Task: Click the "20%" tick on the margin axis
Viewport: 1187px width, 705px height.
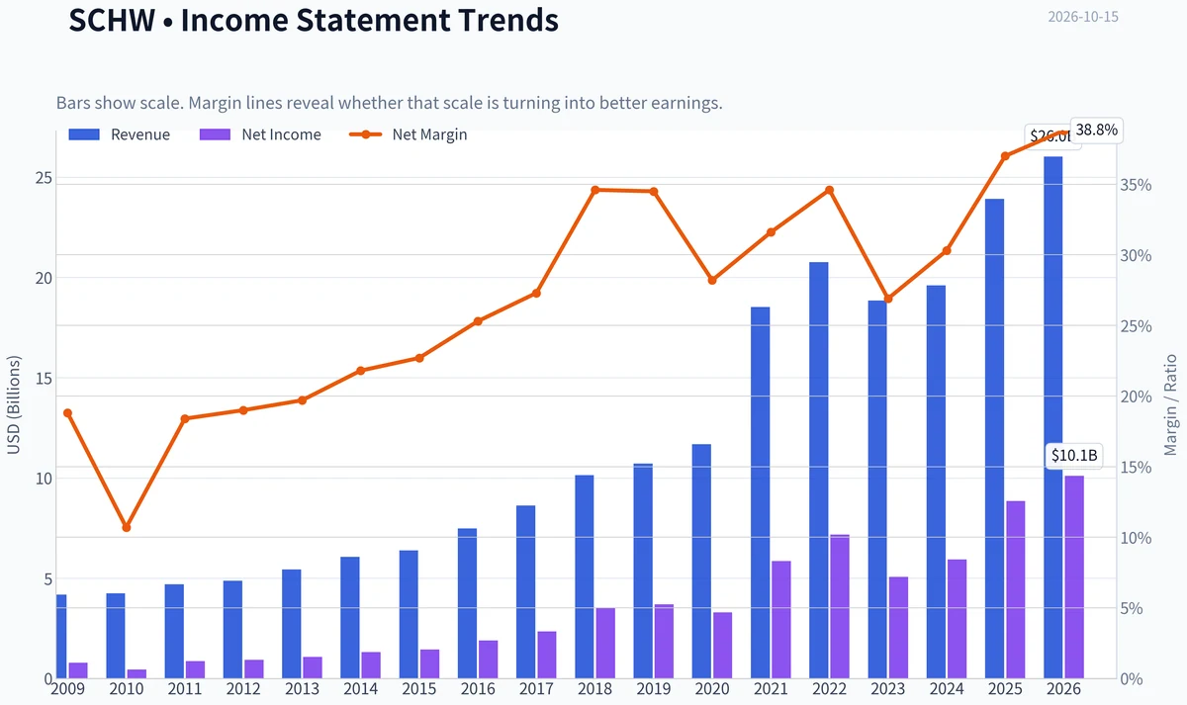Action: [x=1137, y=397]
